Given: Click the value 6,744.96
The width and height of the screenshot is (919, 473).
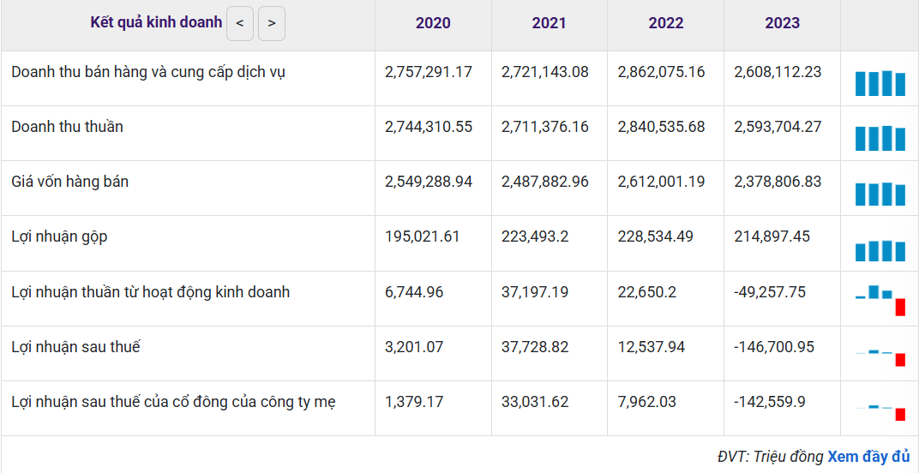Looking at the screenshot, I should [x=414, y=292].
